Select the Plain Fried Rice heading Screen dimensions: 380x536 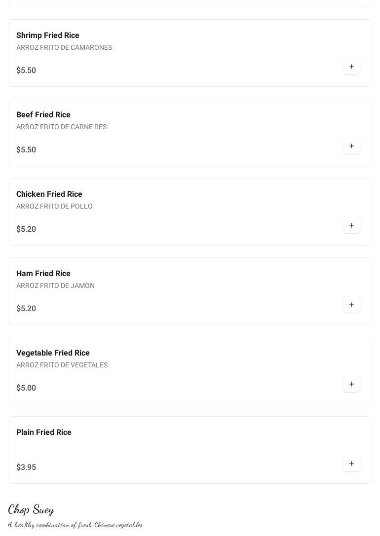click(x=44, y=432)
